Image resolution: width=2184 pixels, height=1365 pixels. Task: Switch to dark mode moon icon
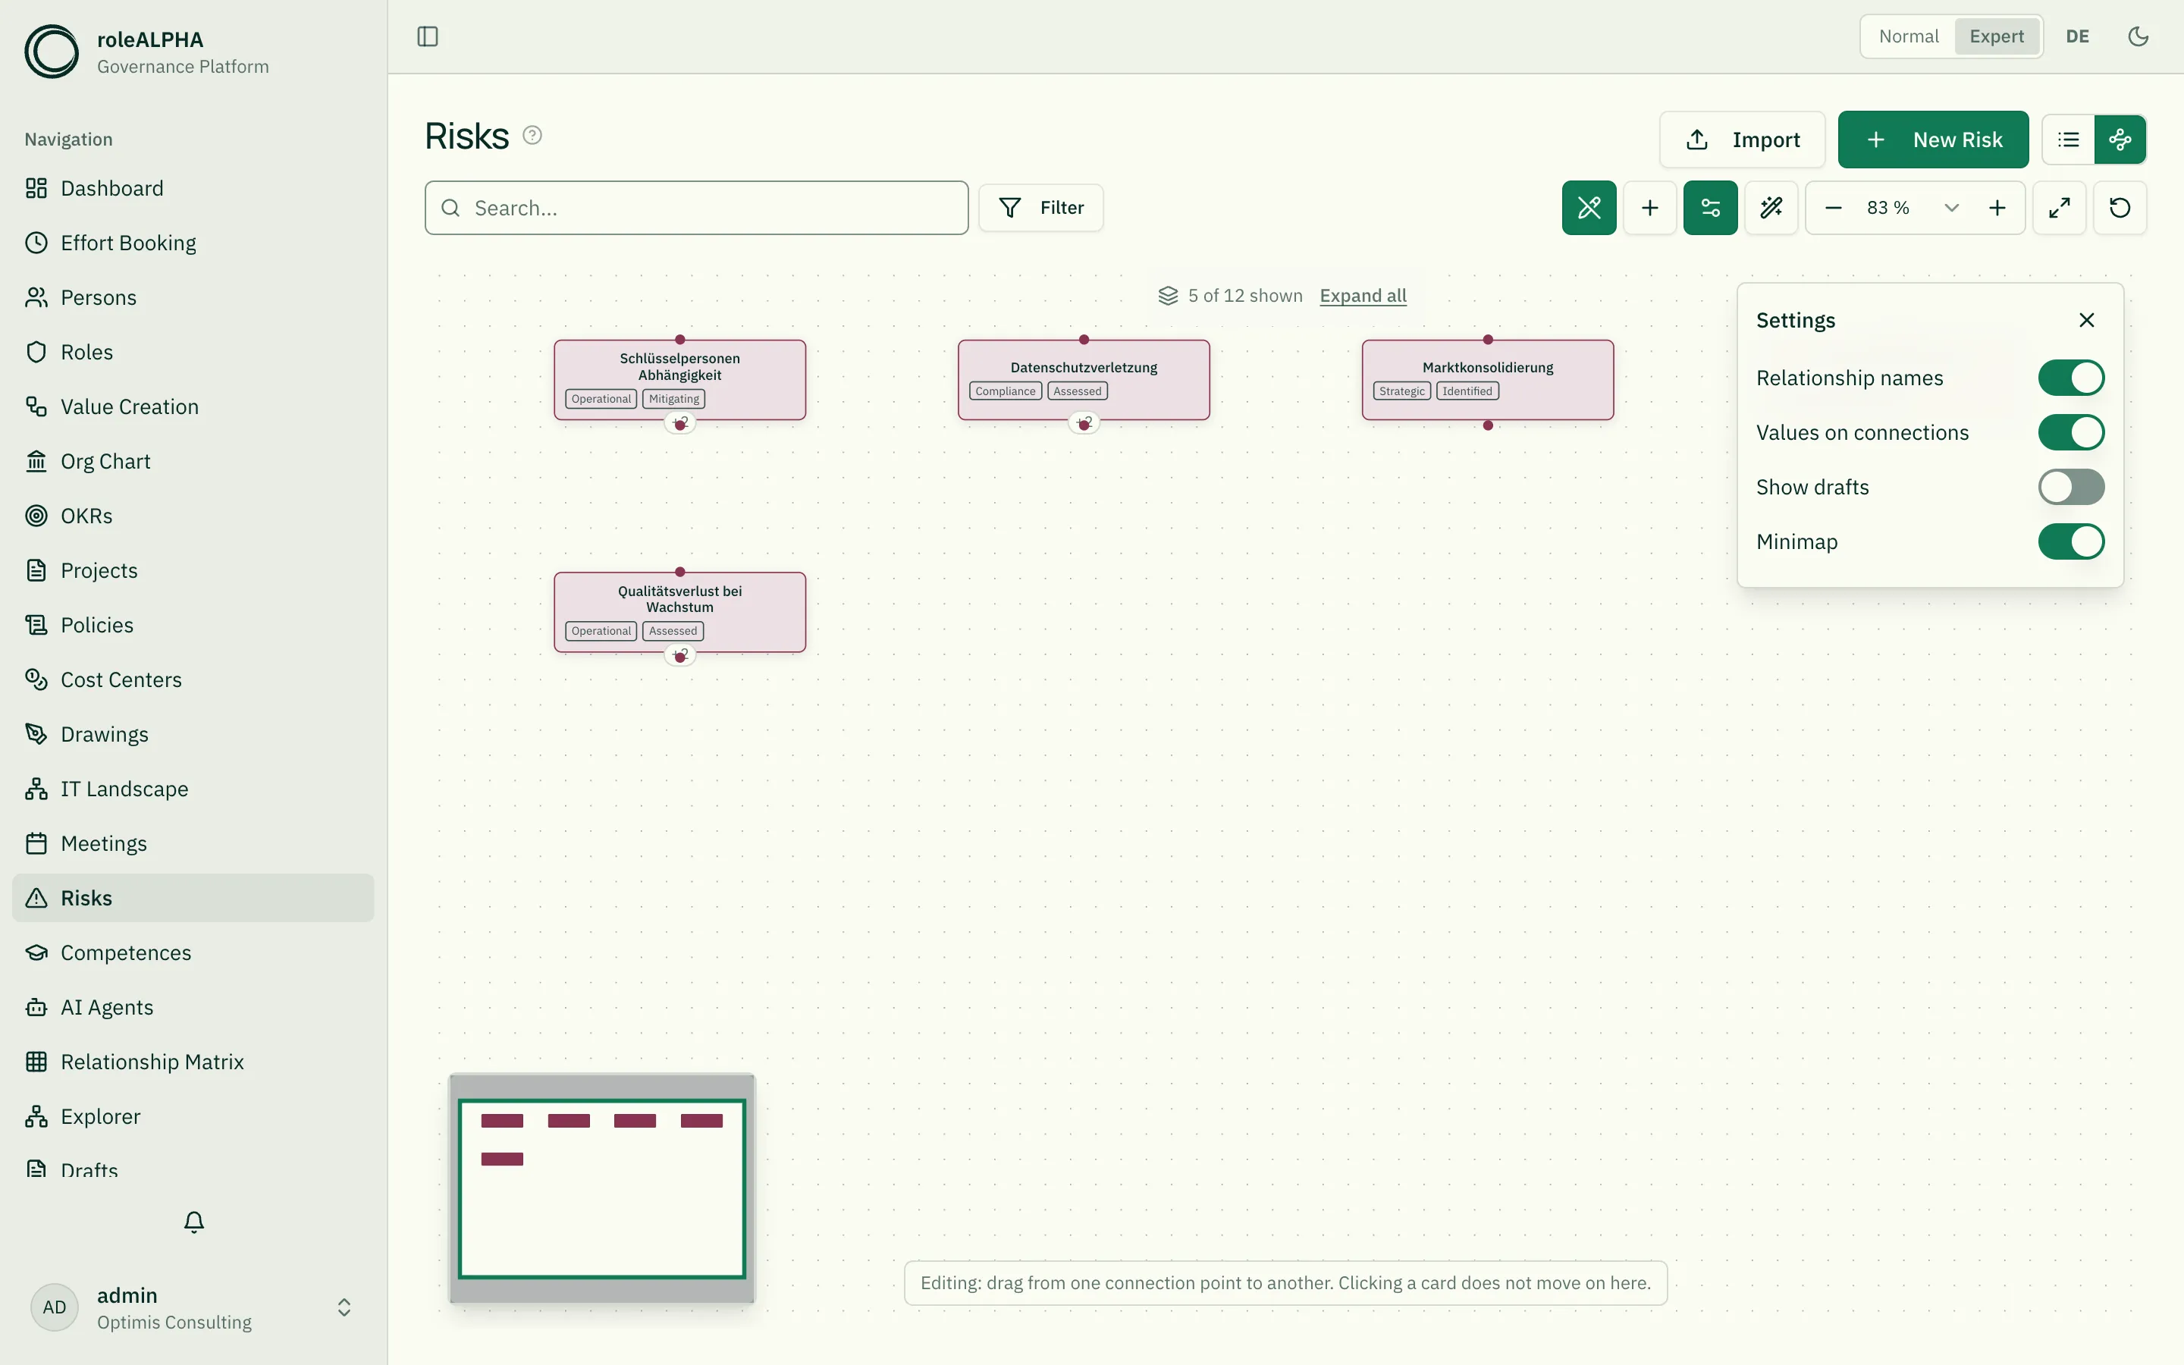[2138, 36]
